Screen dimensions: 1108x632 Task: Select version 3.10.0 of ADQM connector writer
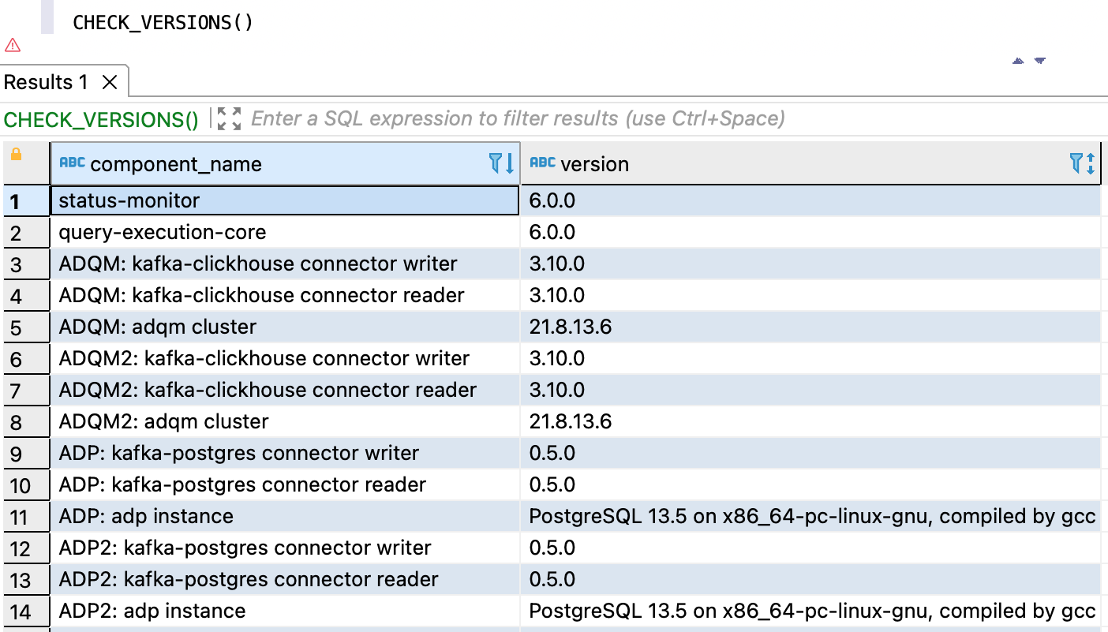click(810, 264)
